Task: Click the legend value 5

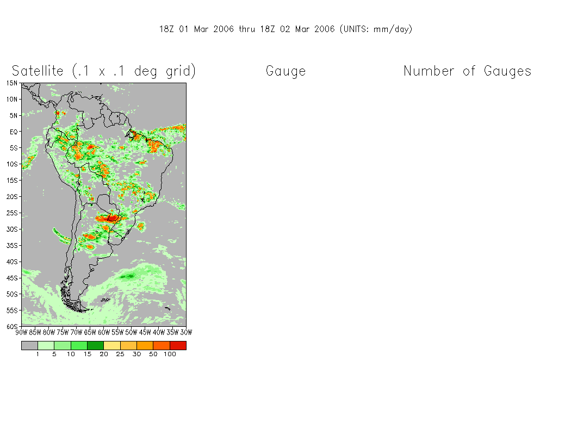Action: [54, 354]
